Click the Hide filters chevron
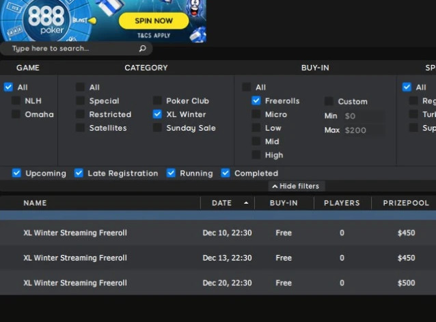This screenshot has width=436, height=322. (x=275, y=187)
